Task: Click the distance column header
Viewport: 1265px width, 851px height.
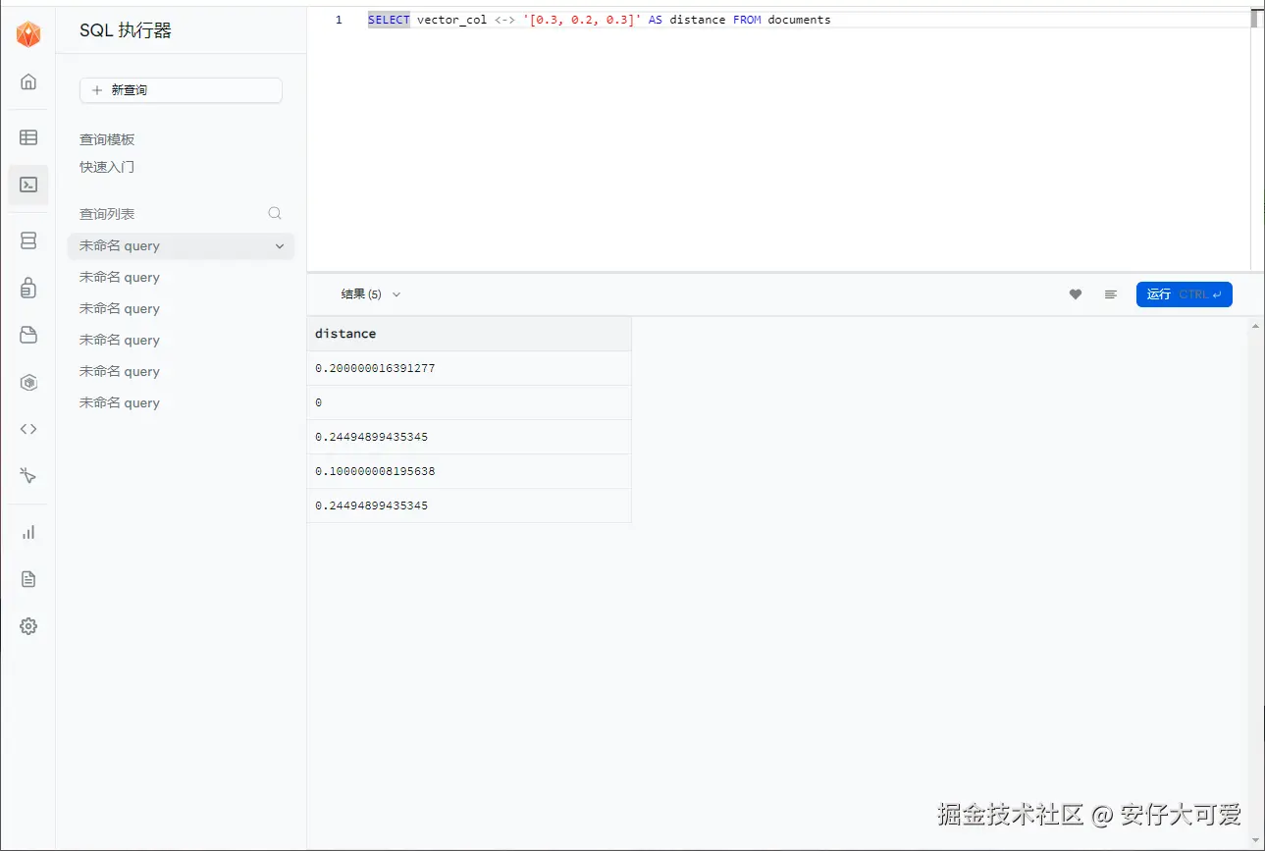Action: click(x=469, y=334)
